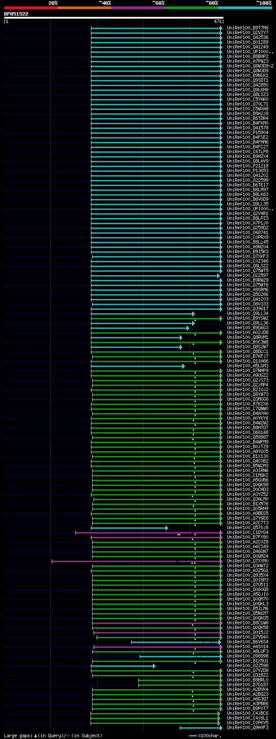Open hit UniRef100_Q8W3D9-2
This screenshot has width=276, height=739.
click(x=250, y=66)
